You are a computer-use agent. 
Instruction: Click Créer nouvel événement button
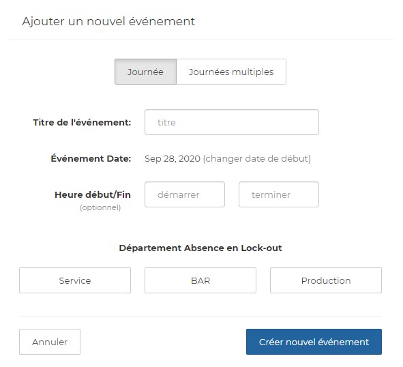click(314, 342)
